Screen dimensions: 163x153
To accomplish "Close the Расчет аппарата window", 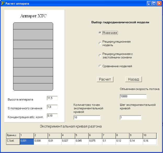I will [159, 4].
